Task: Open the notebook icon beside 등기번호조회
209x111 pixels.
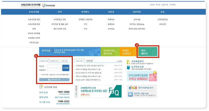Action: [x=129, y=68]
